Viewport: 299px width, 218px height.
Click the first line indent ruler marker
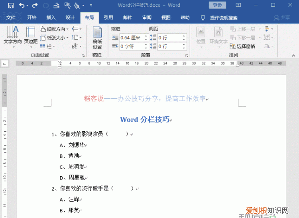[x=59, y=62]
